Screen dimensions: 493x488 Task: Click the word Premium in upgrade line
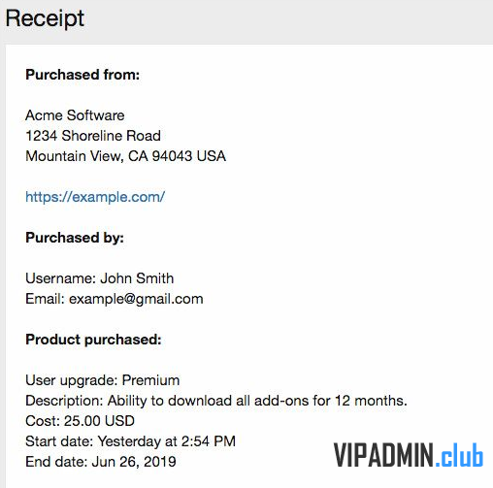[x=150, y=380]
